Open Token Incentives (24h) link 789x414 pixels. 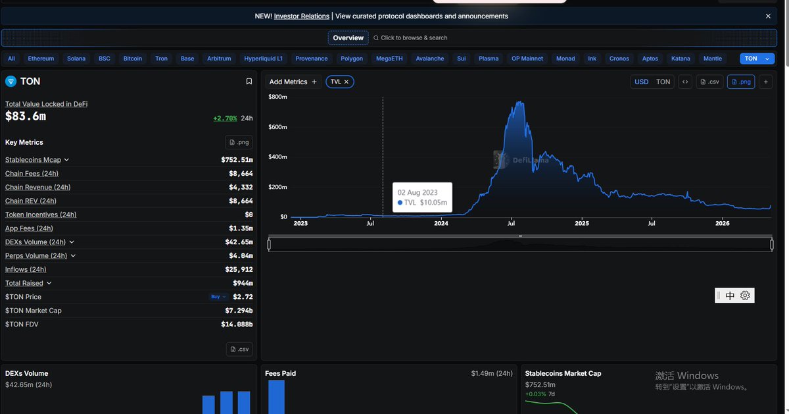click(41, 215)
